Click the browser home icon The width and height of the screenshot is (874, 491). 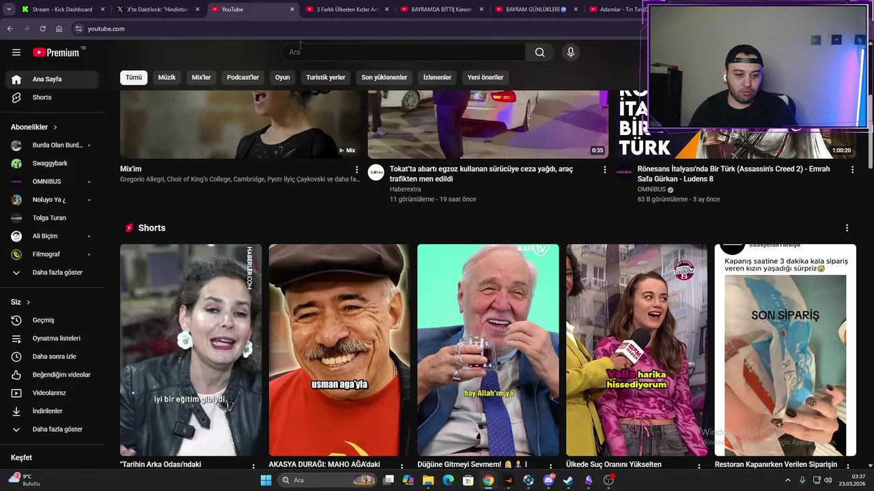[x=59, y=29]
